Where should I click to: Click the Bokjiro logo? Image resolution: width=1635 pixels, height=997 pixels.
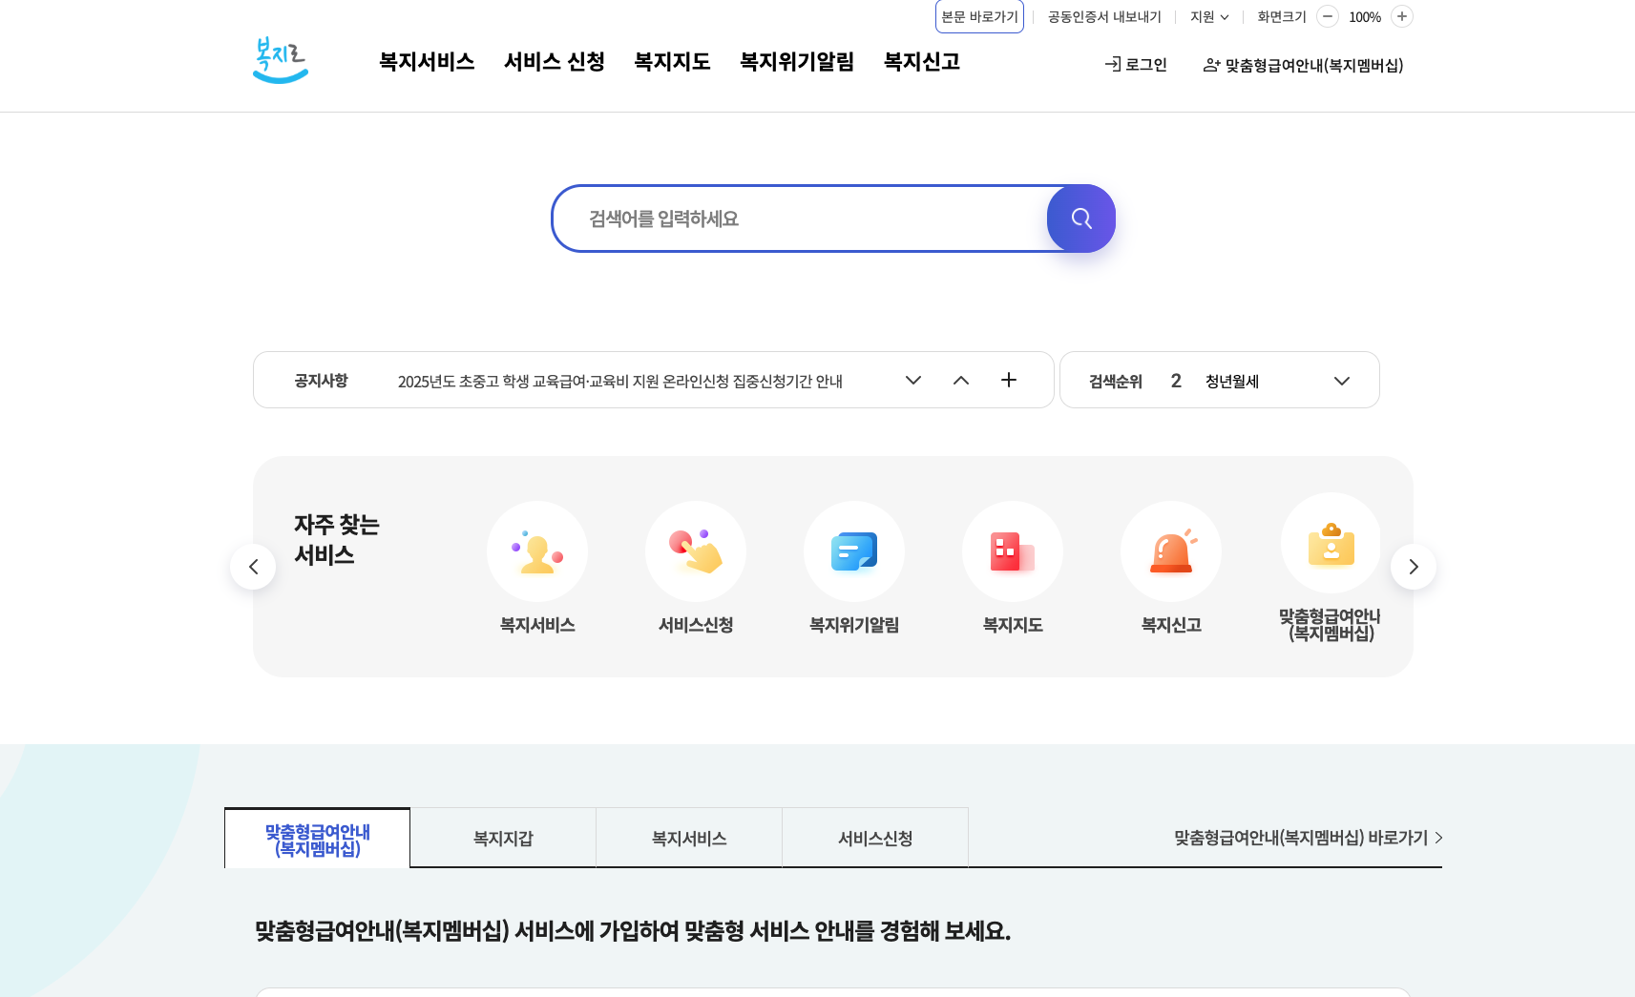[x=280, y=60]
